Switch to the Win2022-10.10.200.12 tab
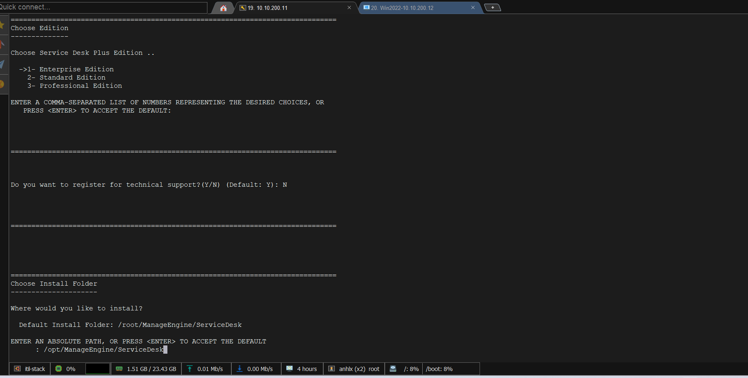The width and height of the screenshot is (748, 378). click(x=412, y=8)
